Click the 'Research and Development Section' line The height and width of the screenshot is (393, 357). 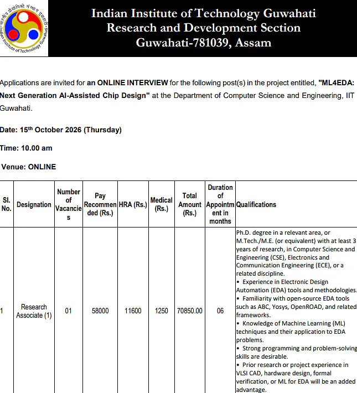pyautogui.click(x=203, y=28)
